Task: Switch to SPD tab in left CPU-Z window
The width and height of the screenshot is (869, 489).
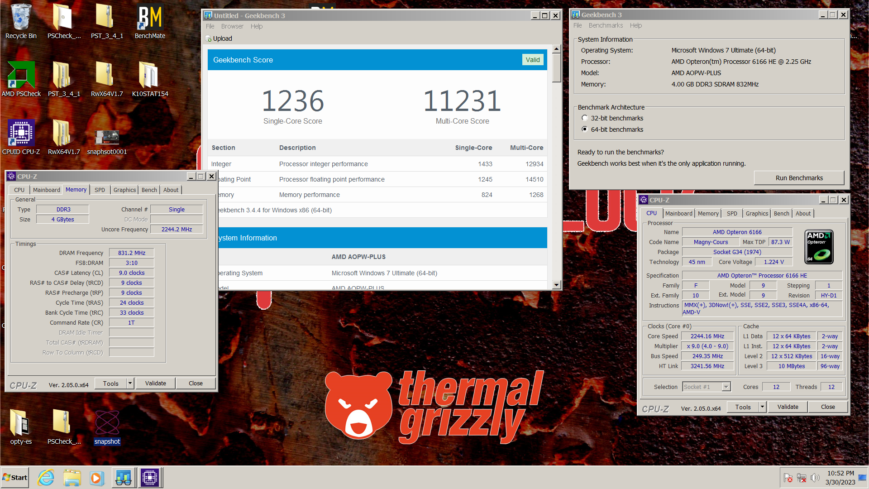Action: (x=100, y=190)
